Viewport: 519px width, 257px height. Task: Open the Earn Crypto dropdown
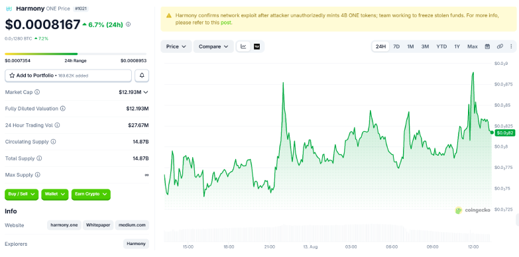click(x=91, y=194)
